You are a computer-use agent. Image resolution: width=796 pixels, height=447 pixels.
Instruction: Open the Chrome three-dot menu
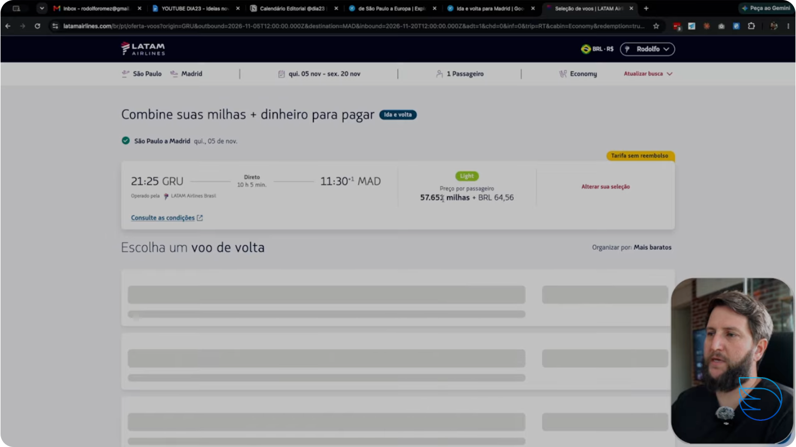point(788,26)
